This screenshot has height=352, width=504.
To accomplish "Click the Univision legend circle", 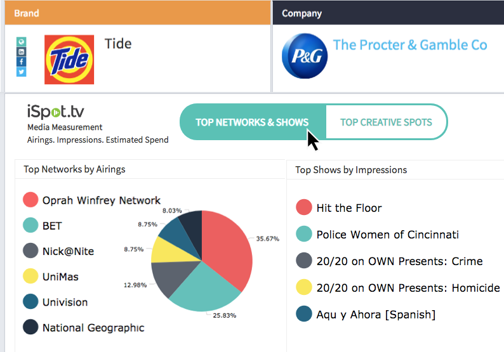I will tap(30, 302).
